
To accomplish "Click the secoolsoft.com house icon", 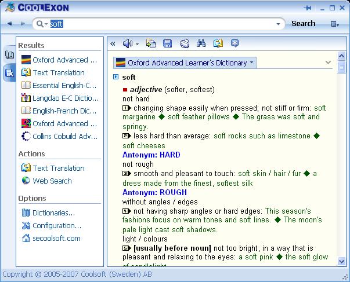I will (x=26, y=238).
